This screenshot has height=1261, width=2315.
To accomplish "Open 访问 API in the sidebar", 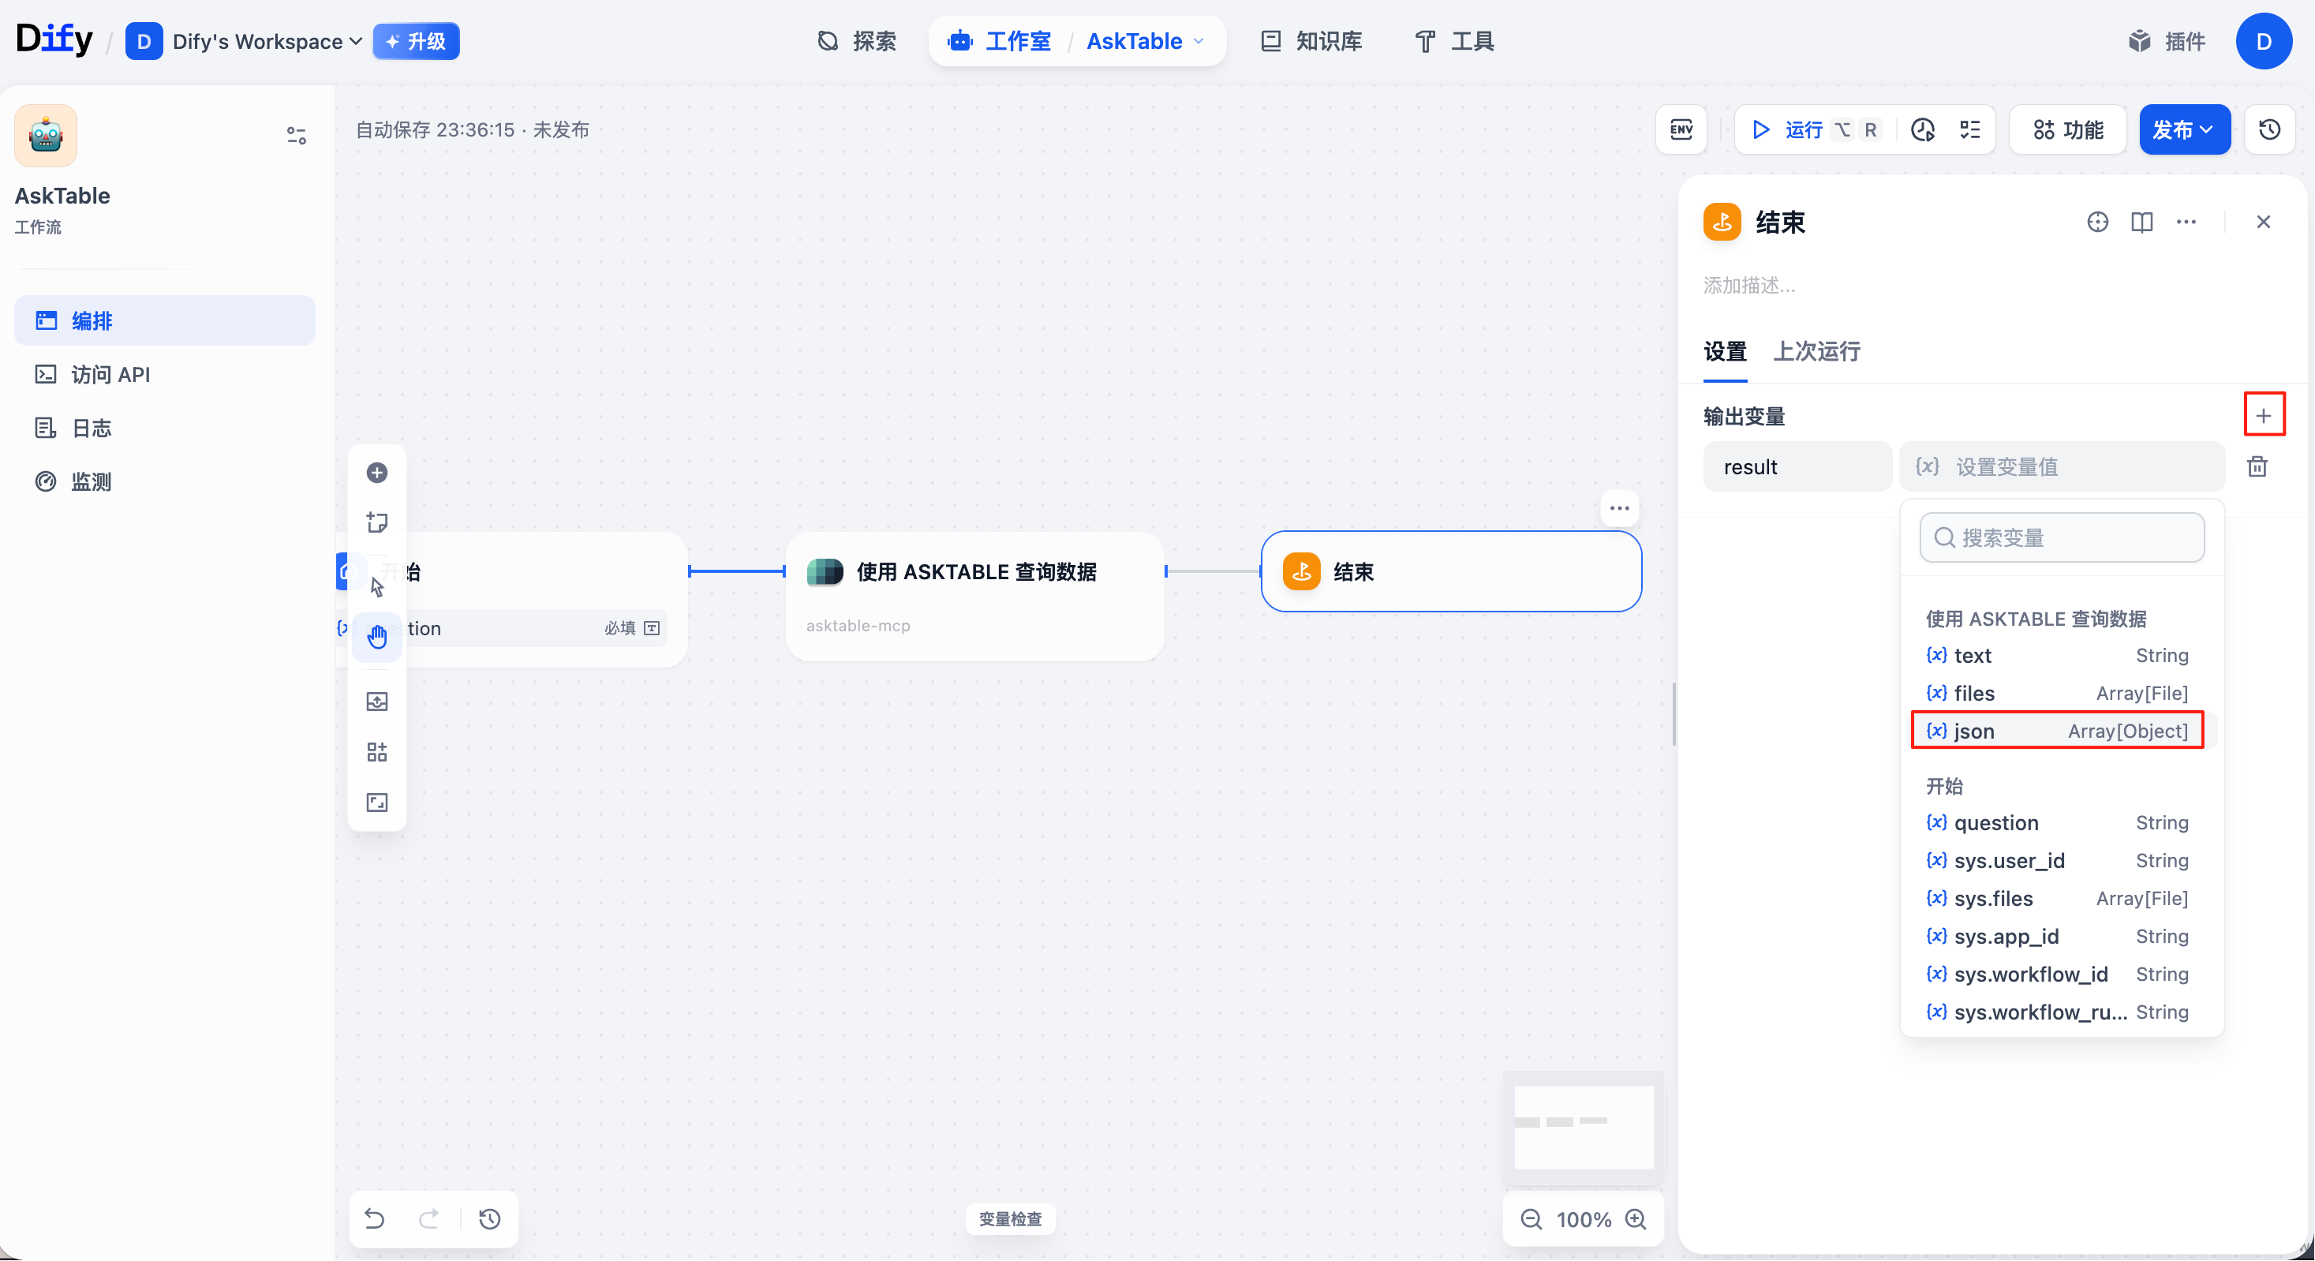I will click(x=110, y=375).
